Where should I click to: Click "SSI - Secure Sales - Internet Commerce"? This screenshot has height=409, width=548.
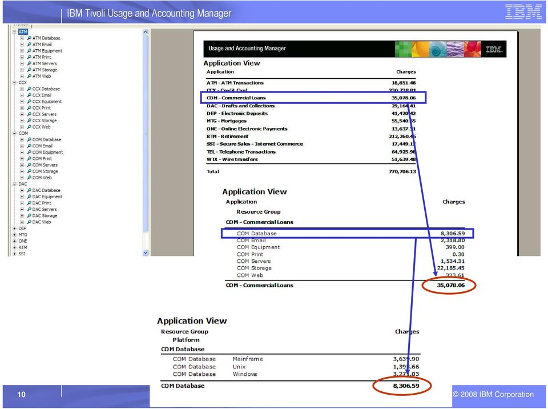[255, 144]
